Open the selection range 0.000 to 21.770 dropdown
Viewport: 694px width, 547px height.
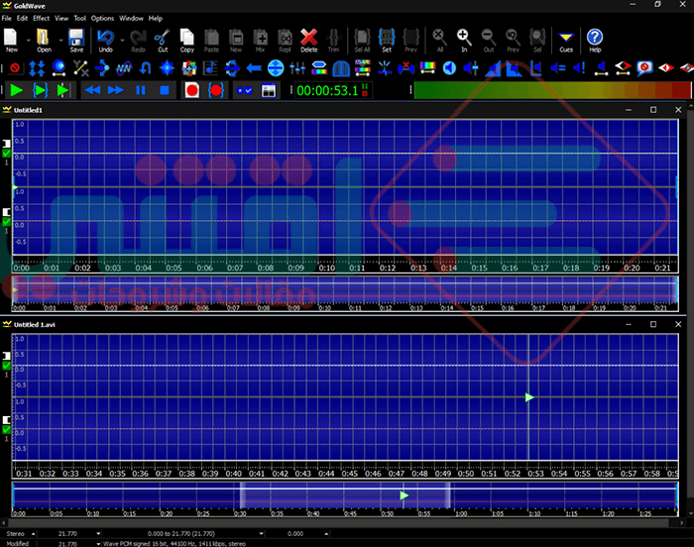click(261, 534)
